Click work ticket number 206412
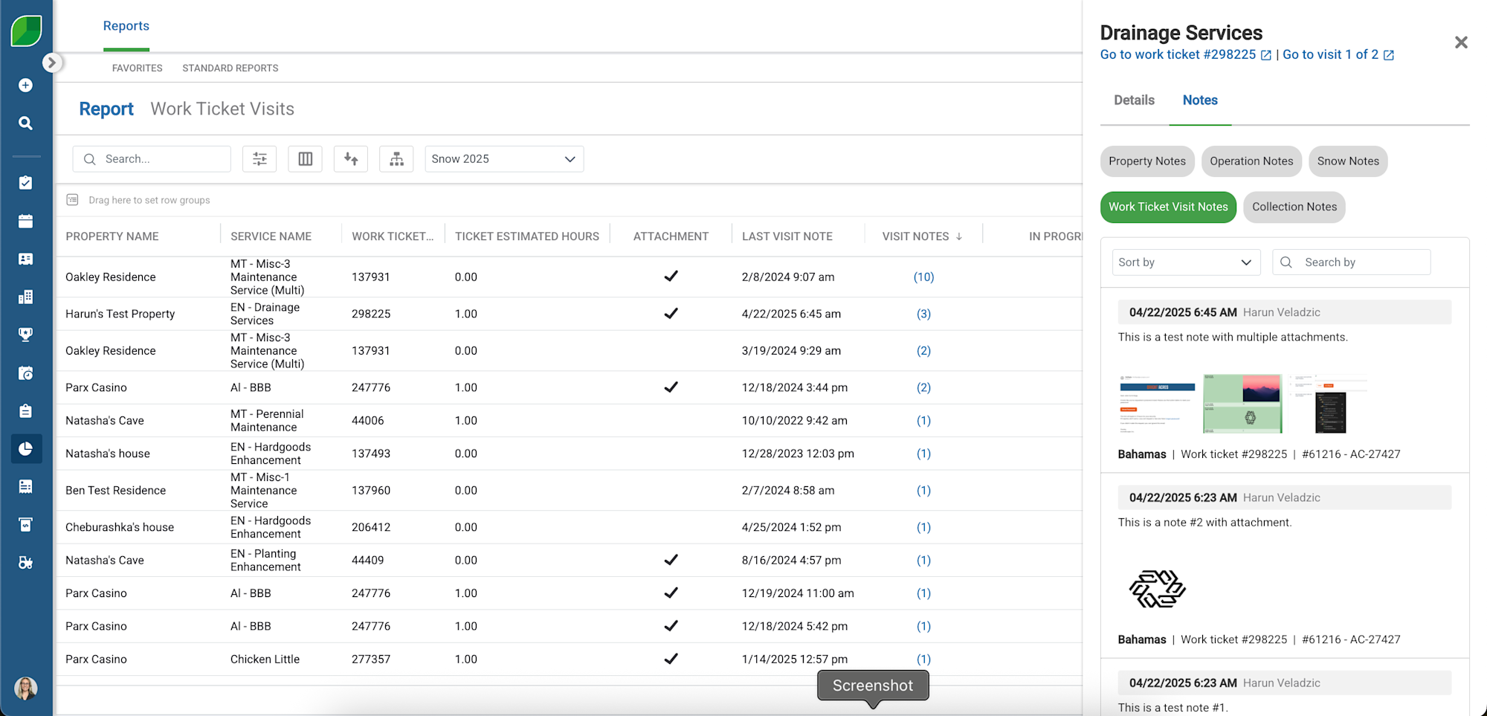The height and width of the screenshot is (716, 1487). coord(371,527)
